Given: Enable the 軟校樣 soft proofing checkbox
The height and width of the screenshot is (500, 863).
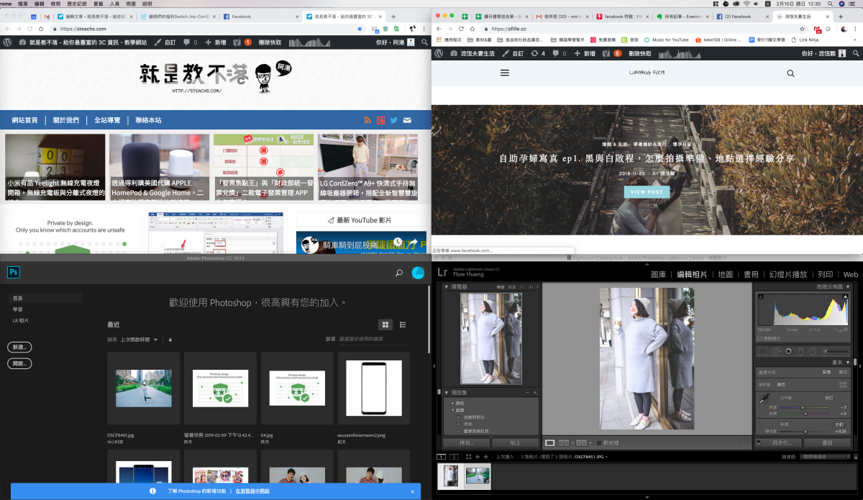Looking at the screenshot, I should pyautogui.click(x=598, y=443).
